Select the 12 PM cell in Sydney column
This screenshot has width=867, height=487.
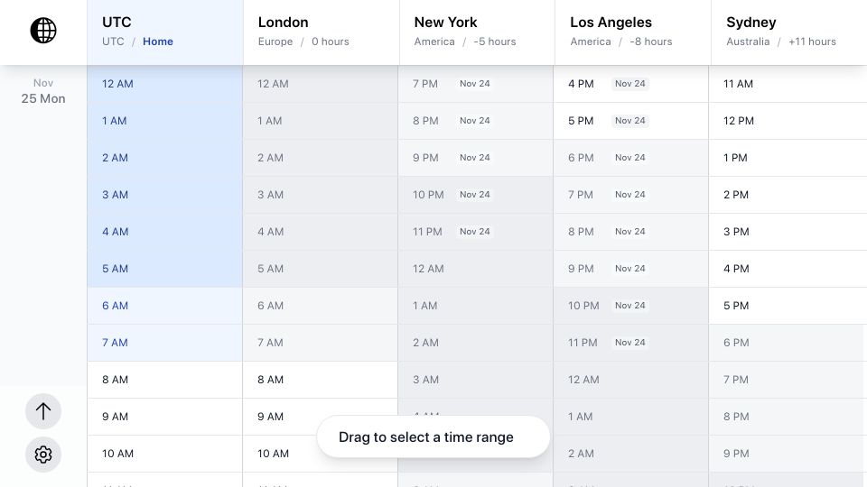tap(788, 121)
